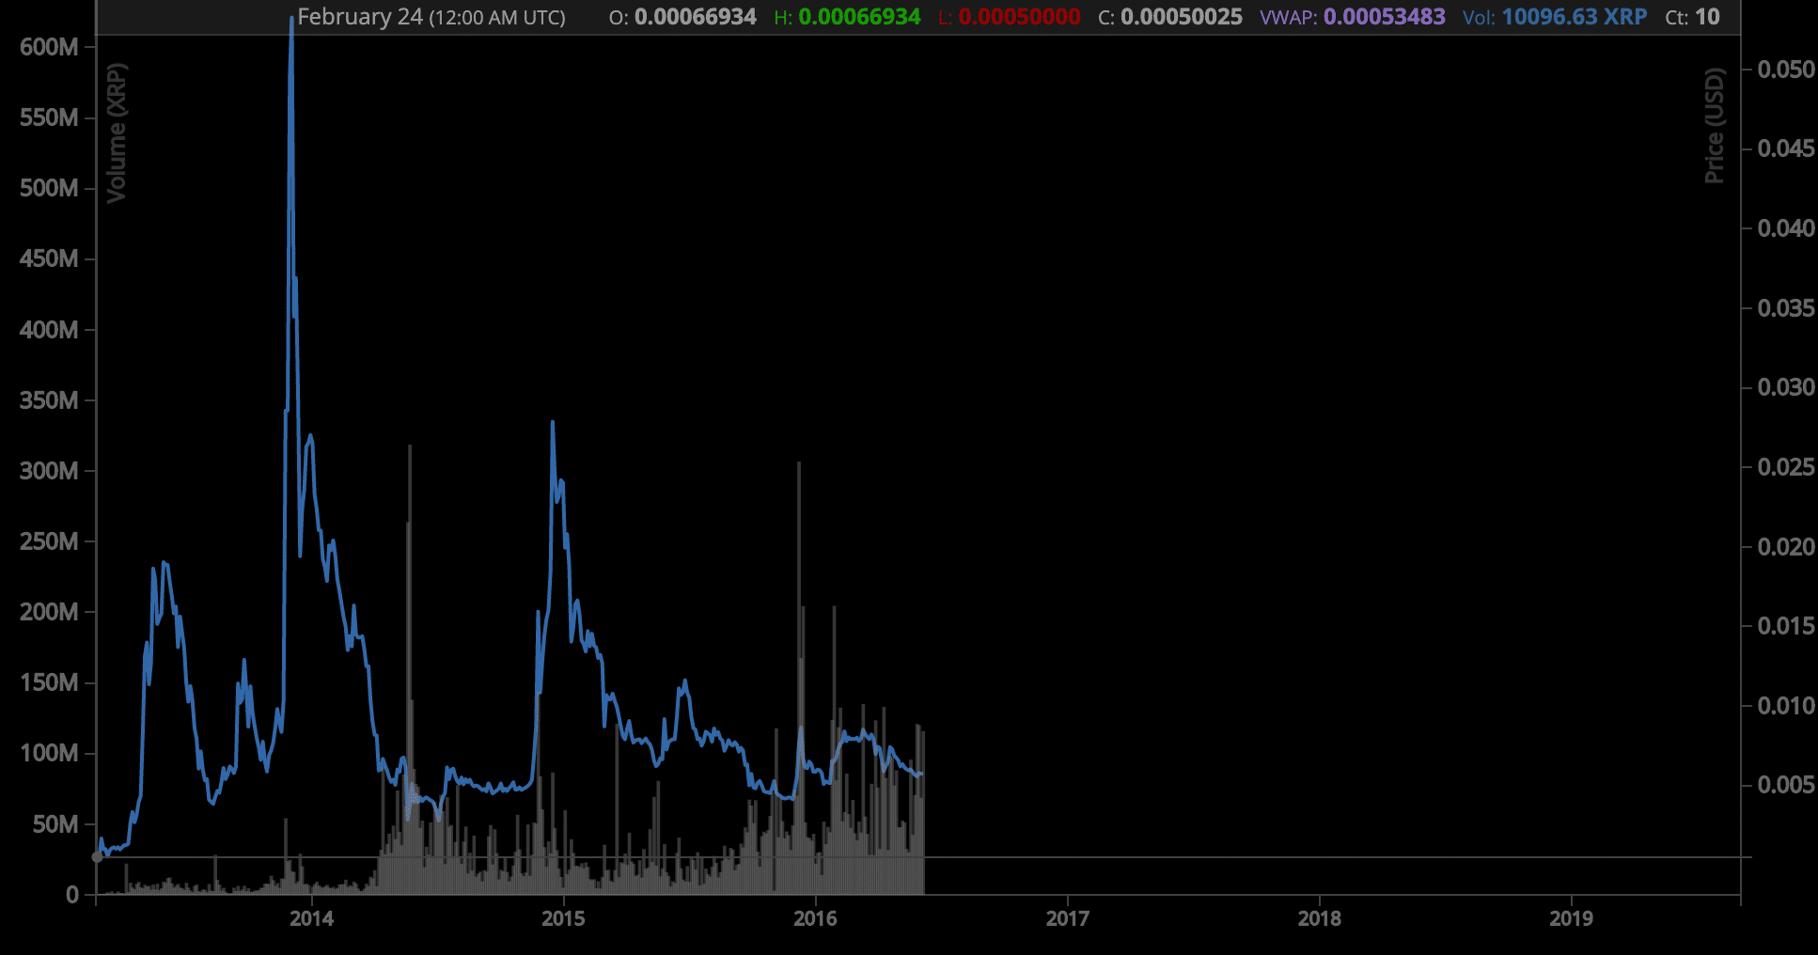The image size is (1818, 955).
Task: Click the 600M volume axis label
Action: 49,47
